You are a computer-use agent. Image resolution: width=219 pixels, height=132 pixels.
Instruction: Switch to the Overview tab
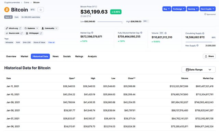pyautogui.click(x=11, y=57)
